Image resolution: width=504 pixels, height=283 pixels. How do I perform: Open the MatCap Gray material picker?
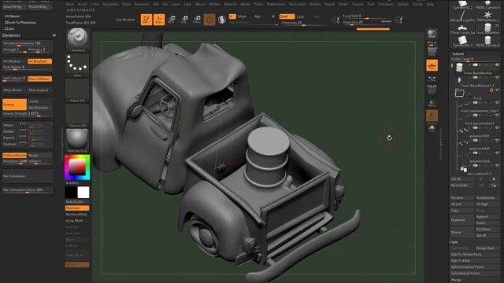pyautogui.click(x=77, y=141)
